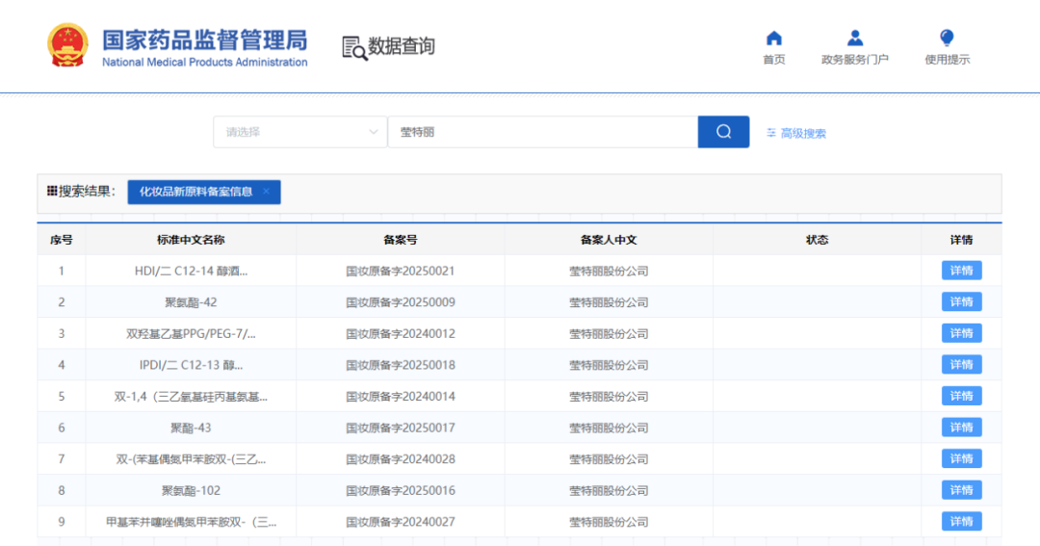Click 备案号 国妆原备字20240028
The height and width of the screenshot is (546, 1040).
click(x=400, y=459)
